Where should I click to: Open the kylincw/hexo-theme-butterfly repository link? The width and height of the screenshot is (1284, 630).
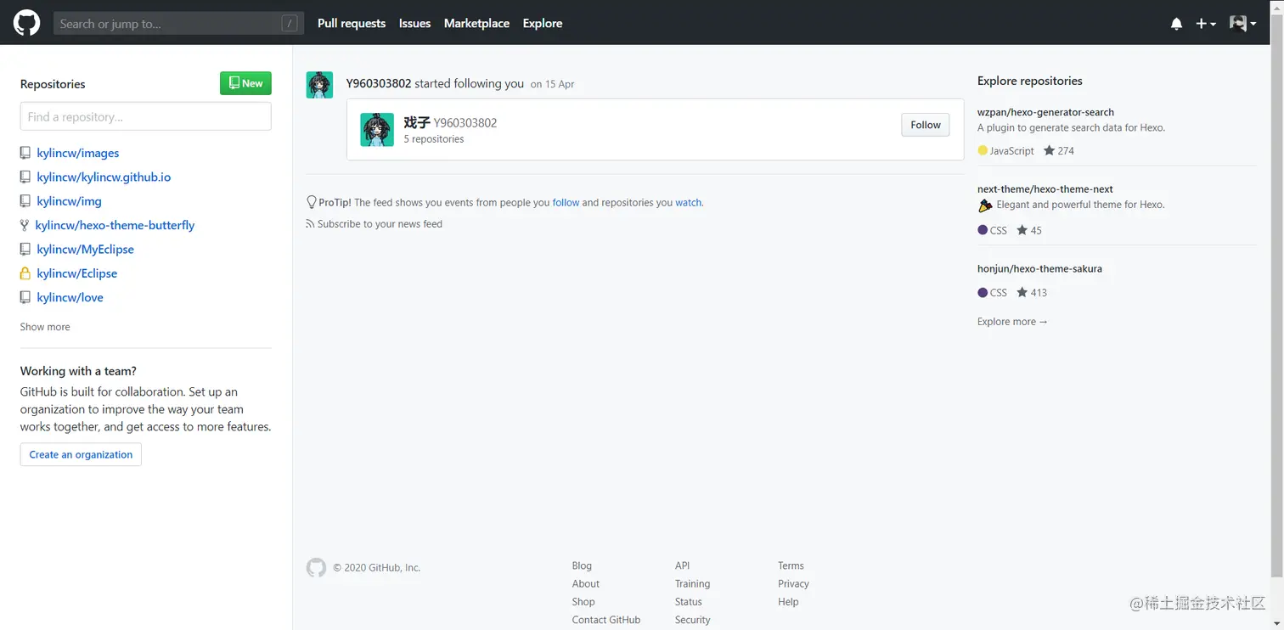pos(115,226)
